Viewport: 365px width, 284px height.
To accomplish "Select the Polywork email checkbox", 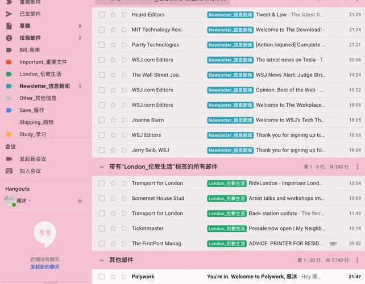I will [102, 277].
